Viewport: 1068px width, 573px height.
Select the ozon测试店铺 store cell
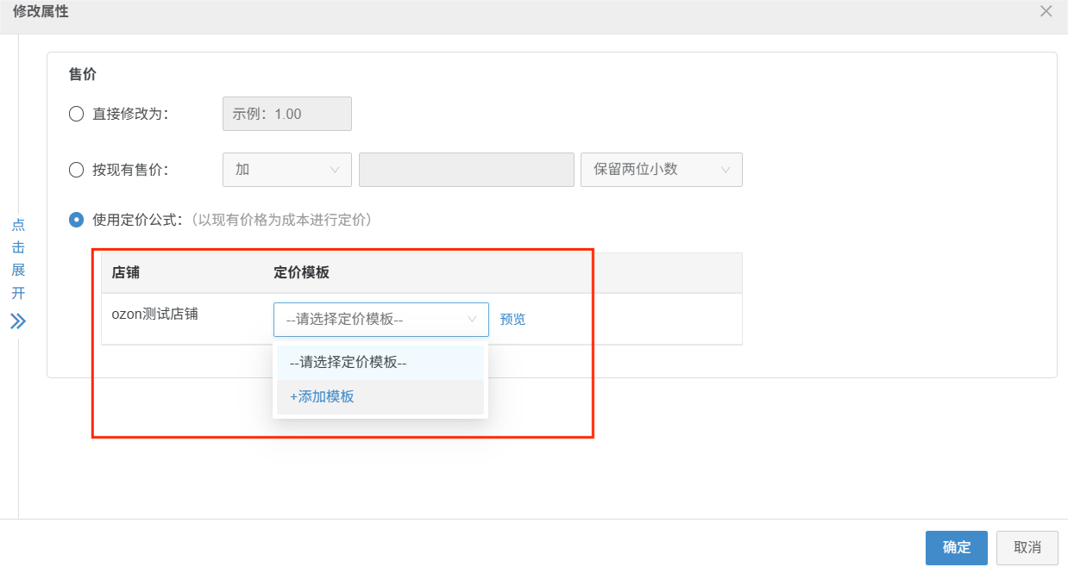coord(154,315)
